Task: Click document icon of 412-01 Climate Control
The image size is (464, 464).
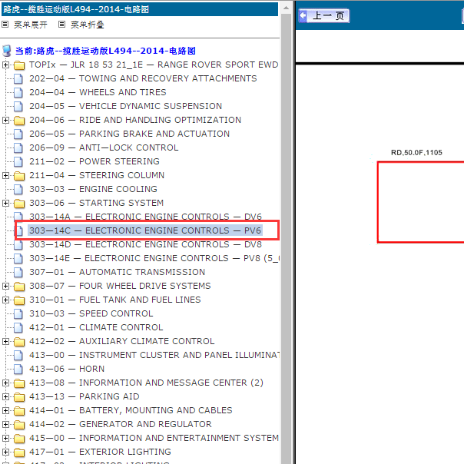Action: (x=18, y=328)
